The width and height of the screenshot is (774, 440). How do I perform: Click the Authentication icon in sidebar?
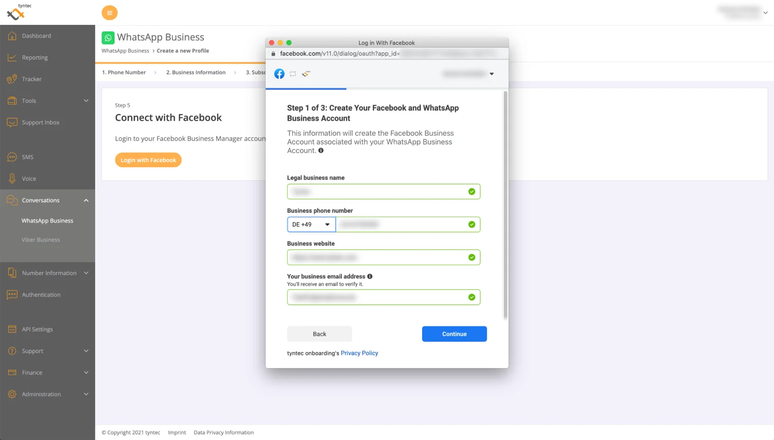pyautogui.click(x=12, y=295)
